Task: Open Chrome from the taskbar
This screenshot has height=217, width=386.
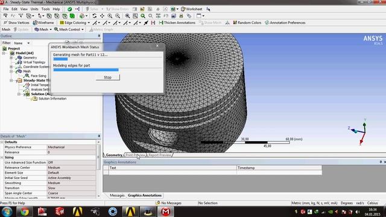Action: 24,212
